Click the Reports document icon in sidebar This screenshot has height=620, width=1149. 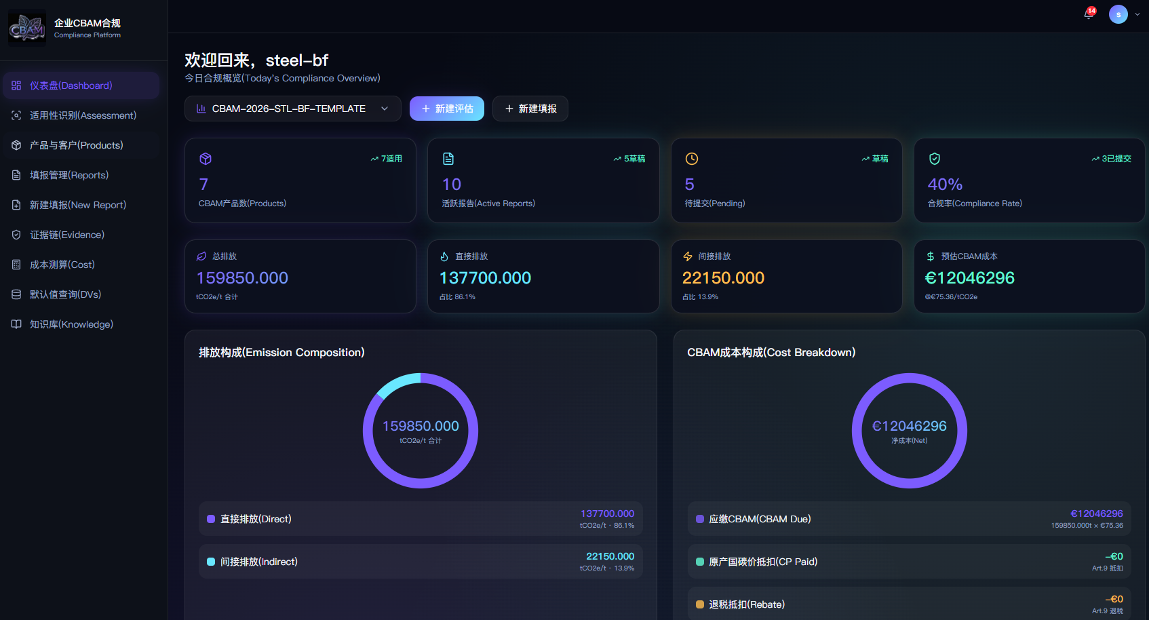pyautogui.click(x=16, y=175)
